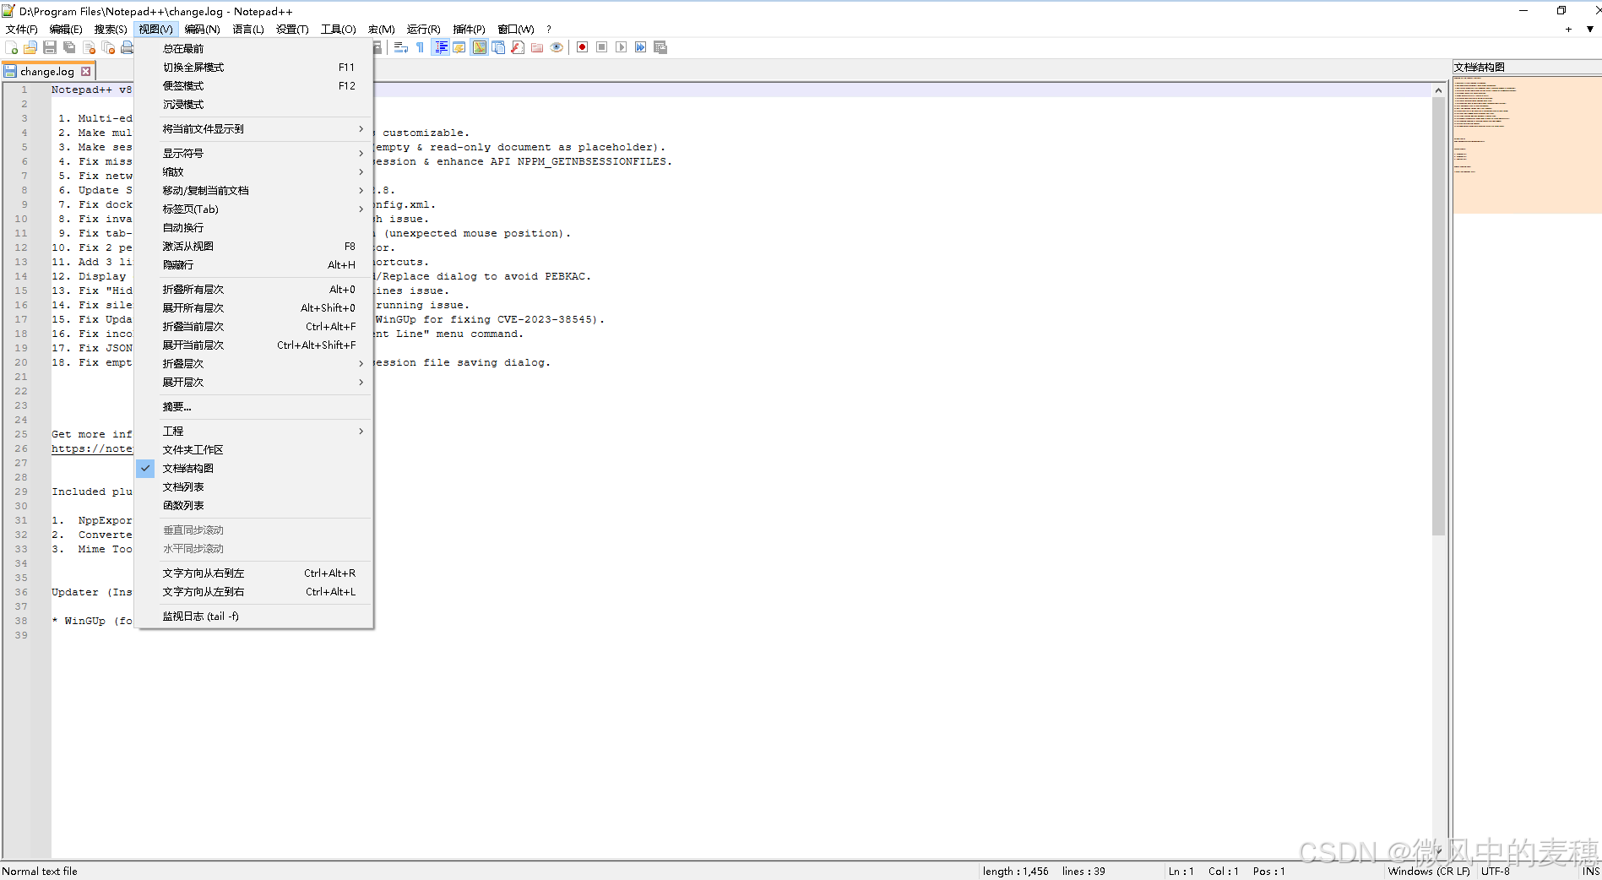The width and height of the screenshot is (1602, 880).
Task: Click the Close All toolbar icon
Action: pos(108,47)
